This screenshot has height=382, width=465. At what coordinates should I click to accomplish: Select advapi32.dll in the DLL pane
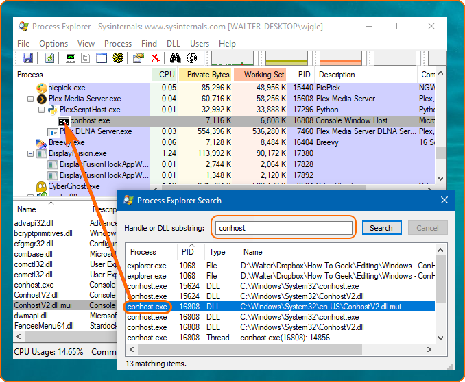click(x=34, y=223)
